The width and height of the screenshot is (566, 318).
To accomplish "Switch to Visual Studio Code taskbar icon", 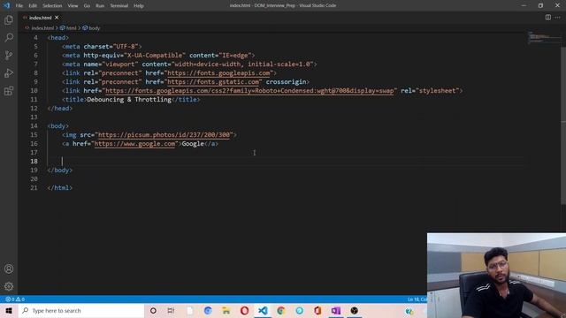I will coord(263,310).
